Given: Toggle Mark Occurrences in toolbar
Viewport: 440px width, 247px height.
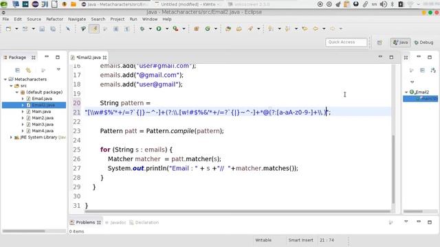Looking at the screenshot, I should (94, 29).
